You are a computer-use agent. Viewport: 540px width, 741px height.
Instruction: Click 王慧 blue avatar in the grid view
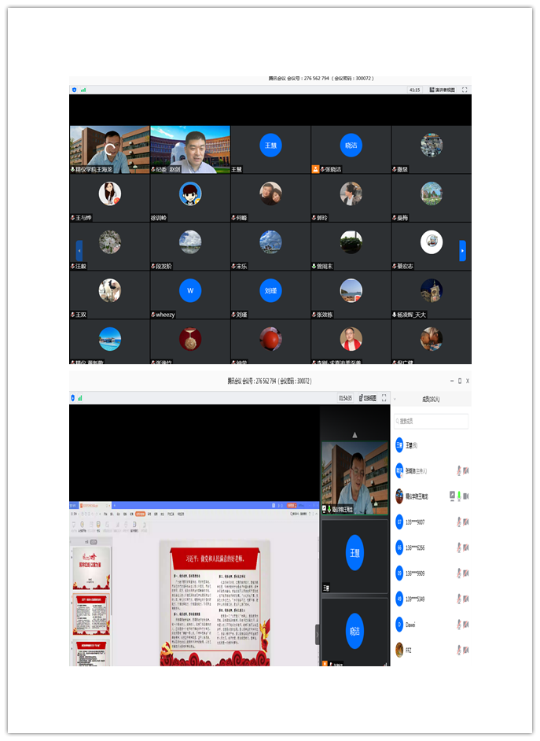pyautogui.click(x=270, y=146)
